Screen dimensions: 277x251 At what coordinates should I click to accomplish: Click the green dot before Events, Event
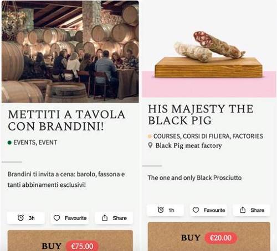[9, 143]
